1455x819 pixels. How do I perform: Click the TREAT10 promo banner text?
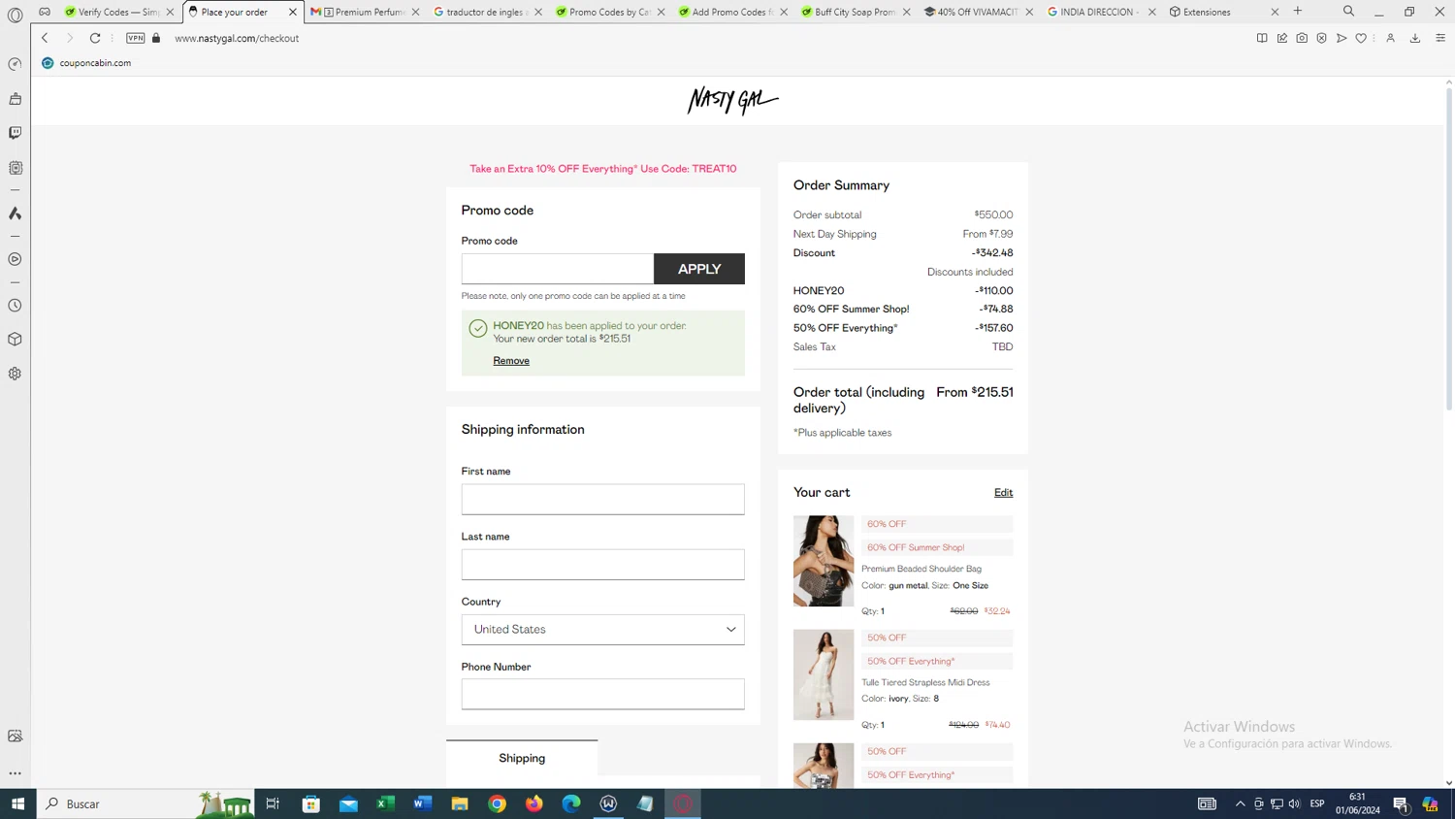603,169
